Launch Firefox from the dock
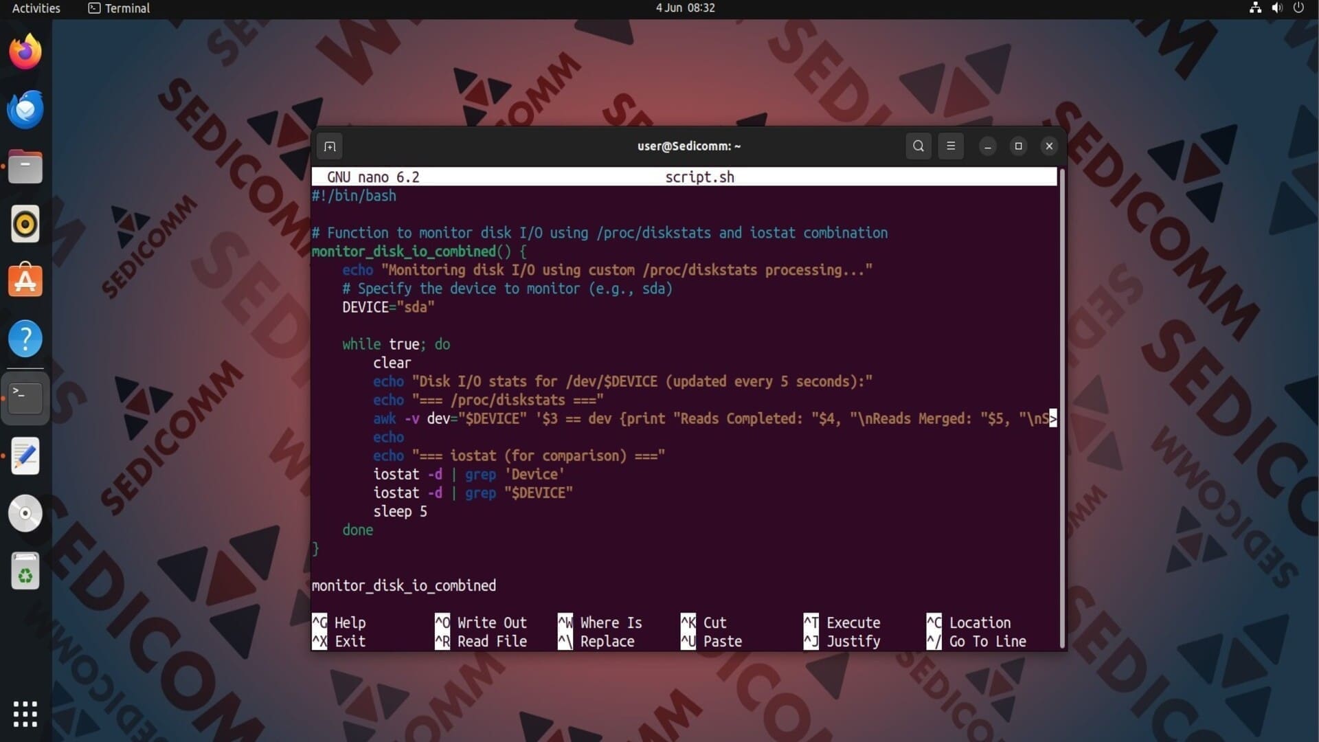 pyautogui.click(x=25, y=52)
